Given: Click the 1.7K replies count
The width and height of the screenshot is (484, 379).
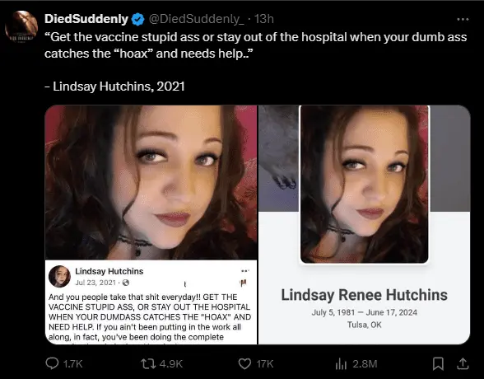Looking at the screenshot, I should click(x=72, y=364).
